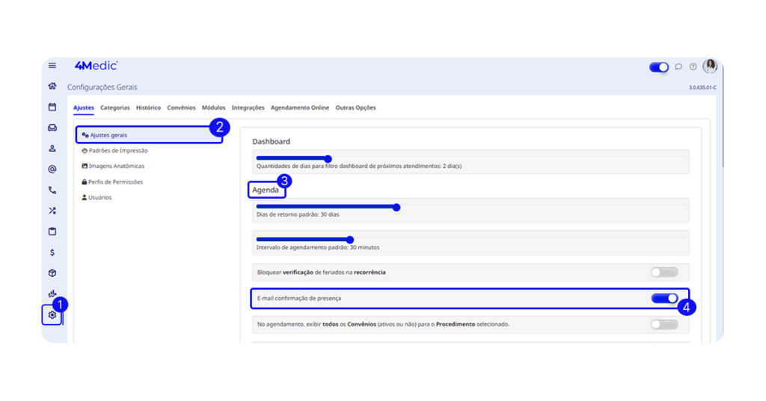
Task: Switch to the Categorias tab
Action: tap(115, 108)
